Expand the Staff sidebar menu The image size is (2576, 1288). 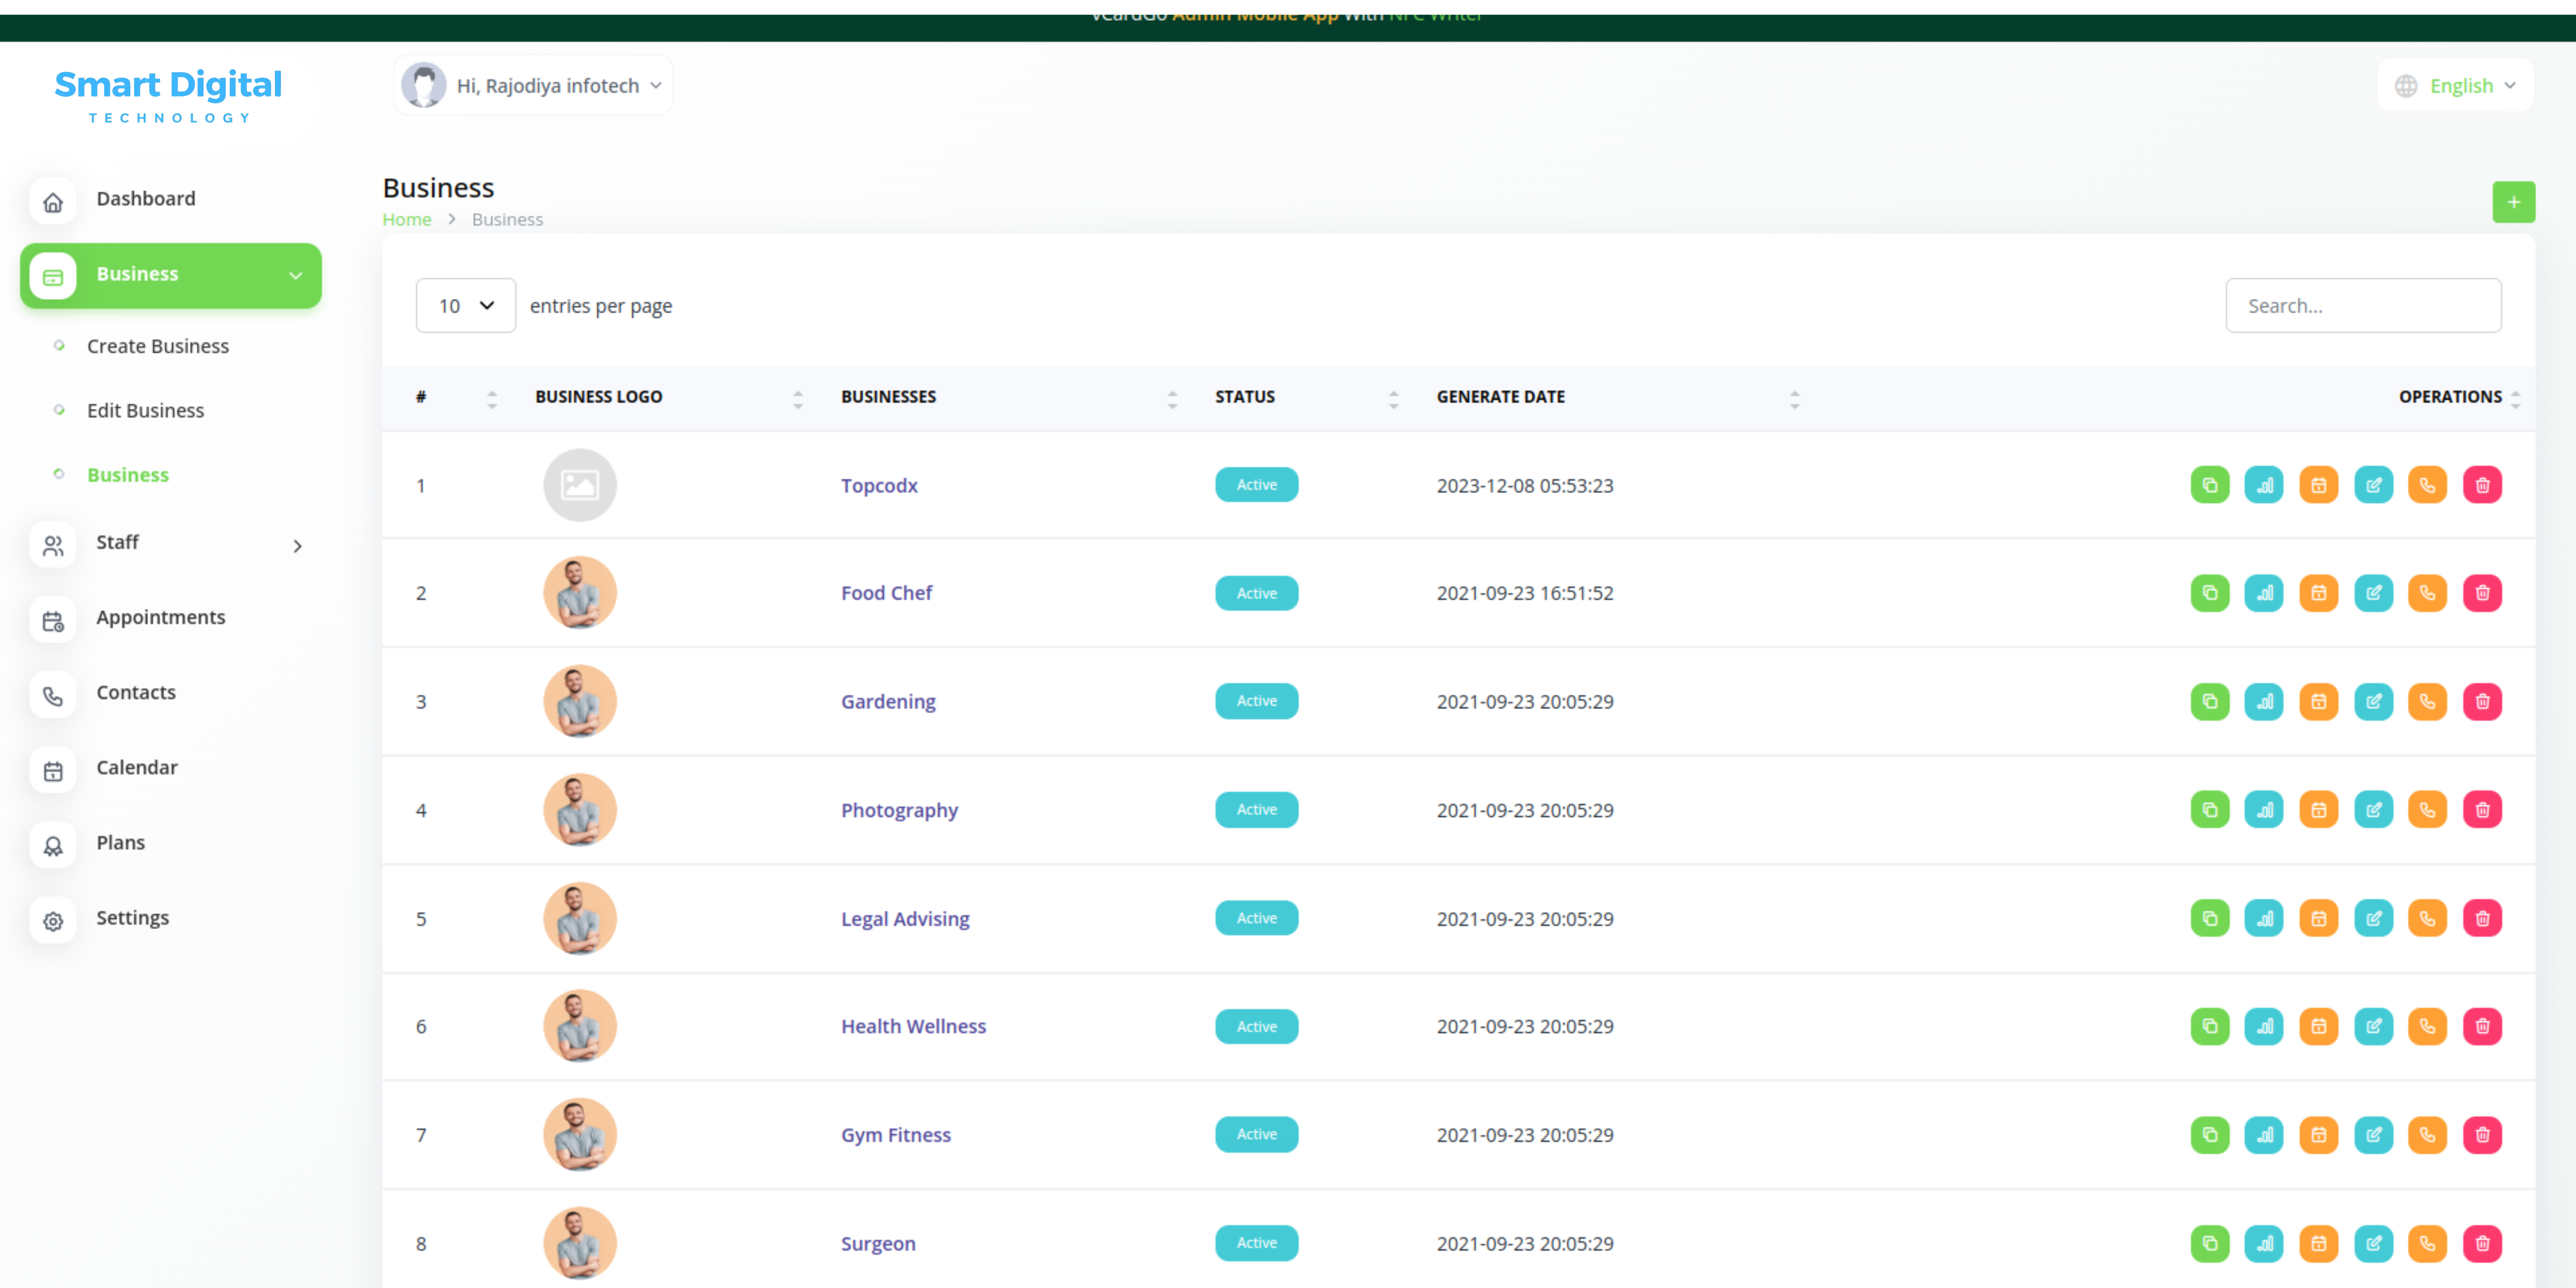pos(171,544)
